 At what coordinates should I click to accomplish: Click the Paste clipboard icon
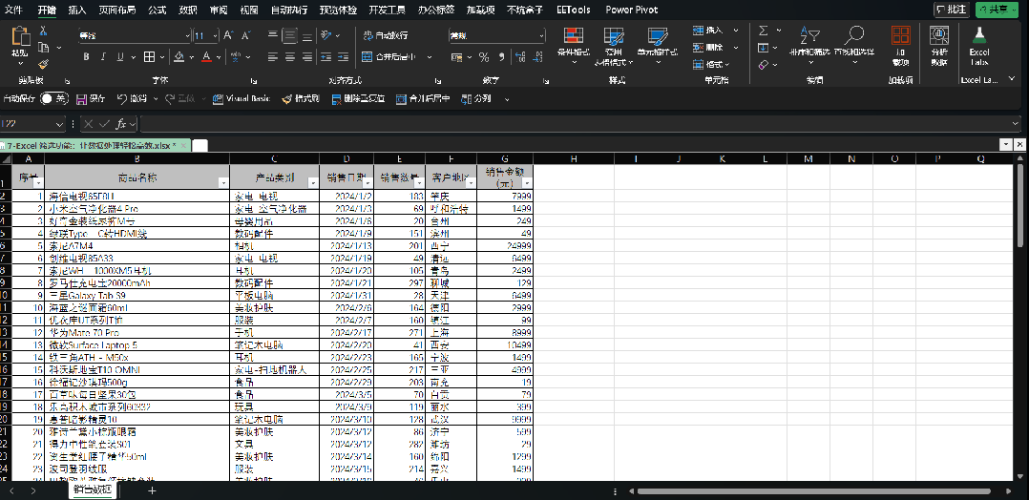click(21, 37)
